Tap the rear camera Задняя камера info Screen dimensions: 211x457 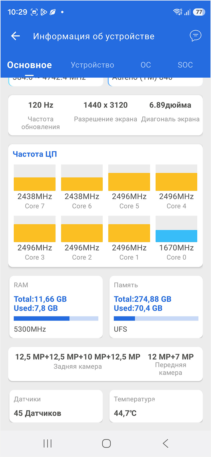[x=78, y=361]
